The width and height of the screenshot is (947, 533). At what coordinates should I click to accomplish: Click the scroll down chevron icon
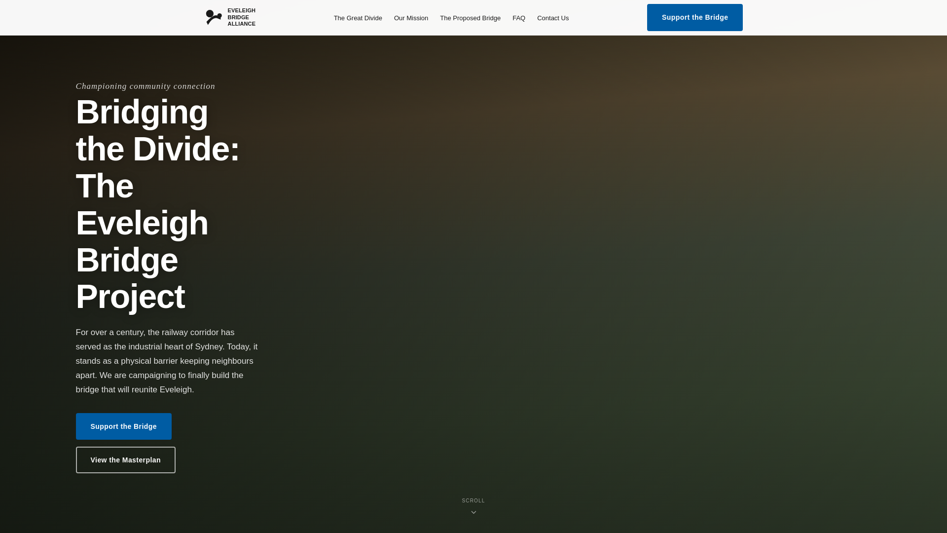click(x=473, y=512)
